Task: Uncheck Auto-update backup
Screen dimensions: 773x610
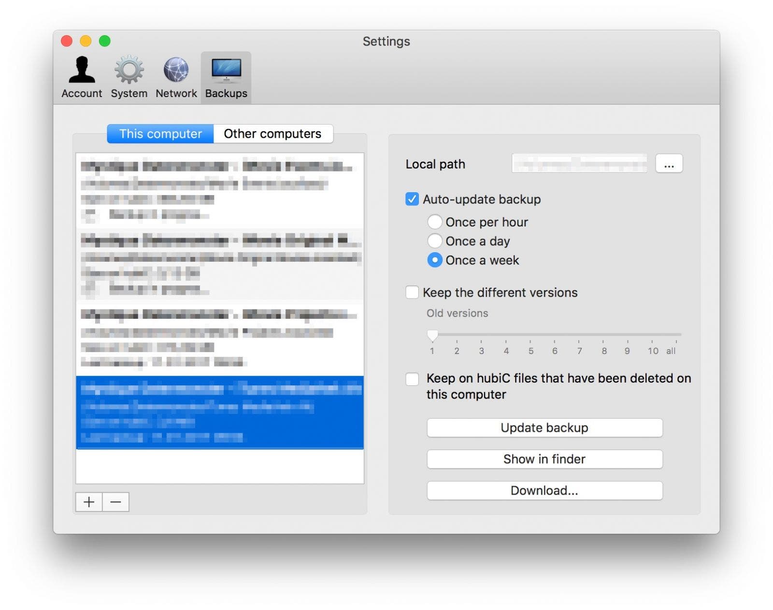Action: [412, 199]
